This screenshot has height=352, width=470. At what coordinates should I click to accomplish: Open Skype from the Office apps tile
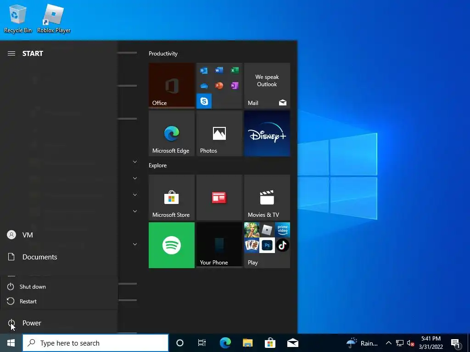coord(204,101)
